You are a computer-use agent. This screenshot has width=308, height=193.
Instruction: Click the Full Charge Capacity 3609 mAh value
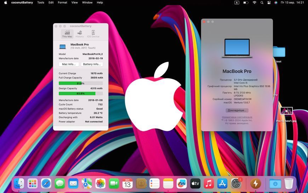point(97,78)
